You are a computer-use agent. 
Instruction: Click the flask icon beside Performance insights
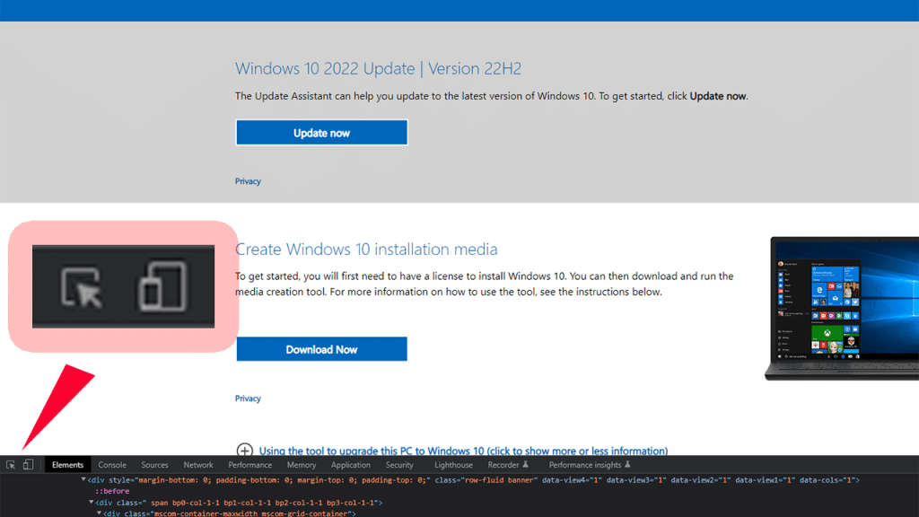pos(627,465)
